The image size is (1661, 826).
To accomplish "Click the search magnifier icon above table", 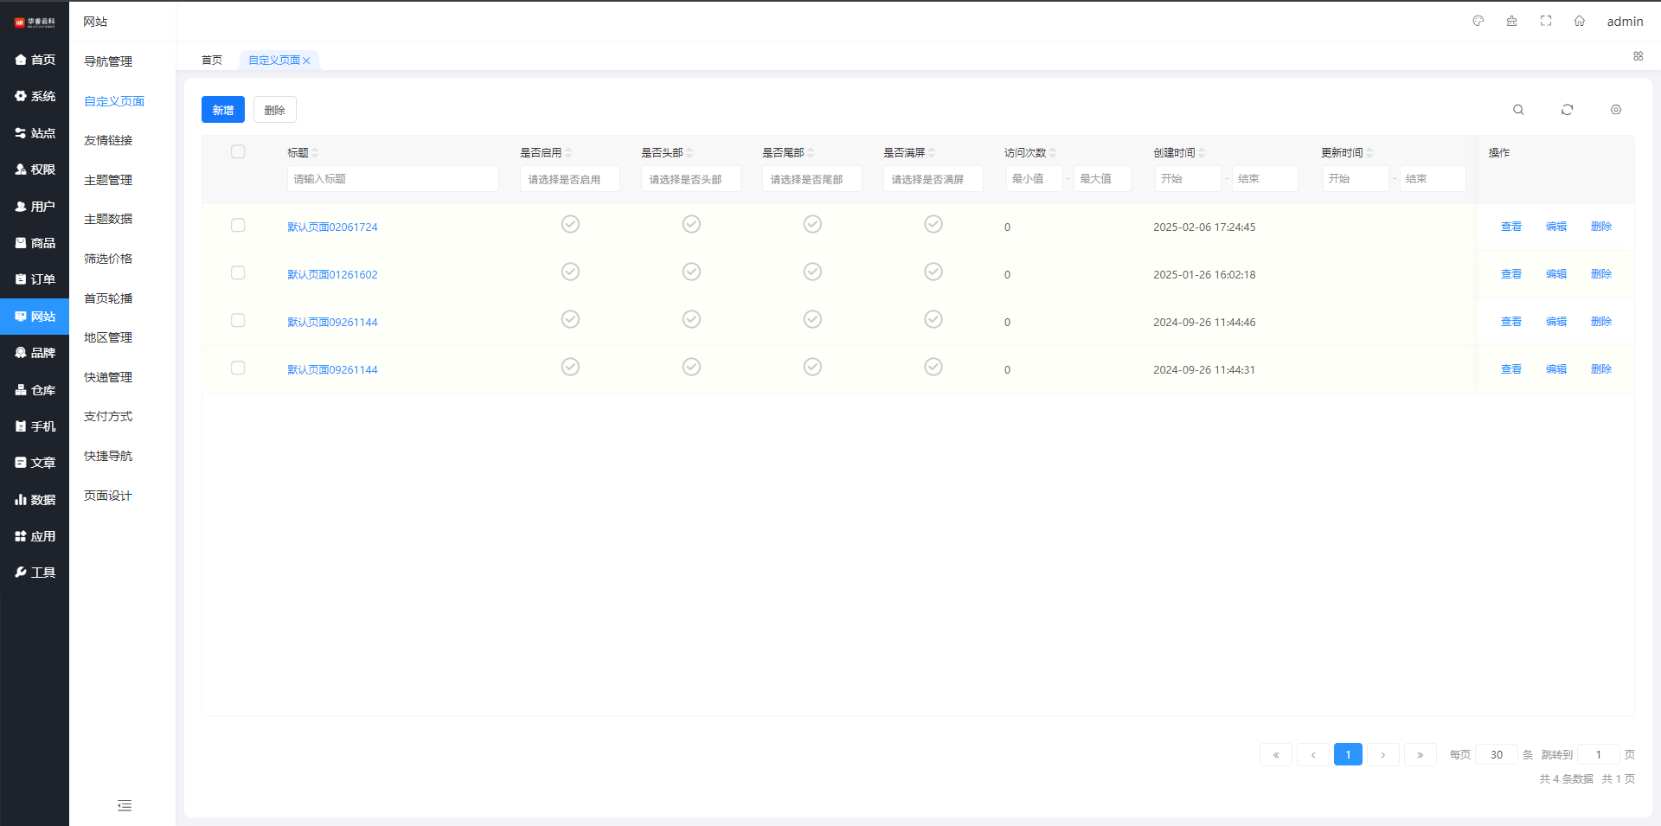I will [x=1518, y=110].
